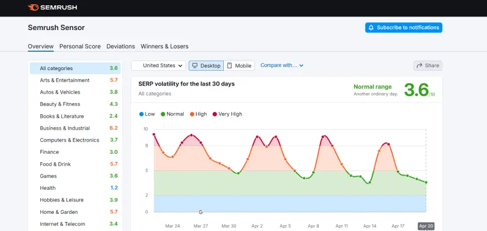This screenshot has height=231, width=487.
Task: Click the last green data point on the chart
Action: coord(426,182)
